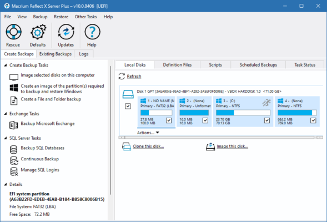Click the left task panel vertical scrollbar

[110, 130]
